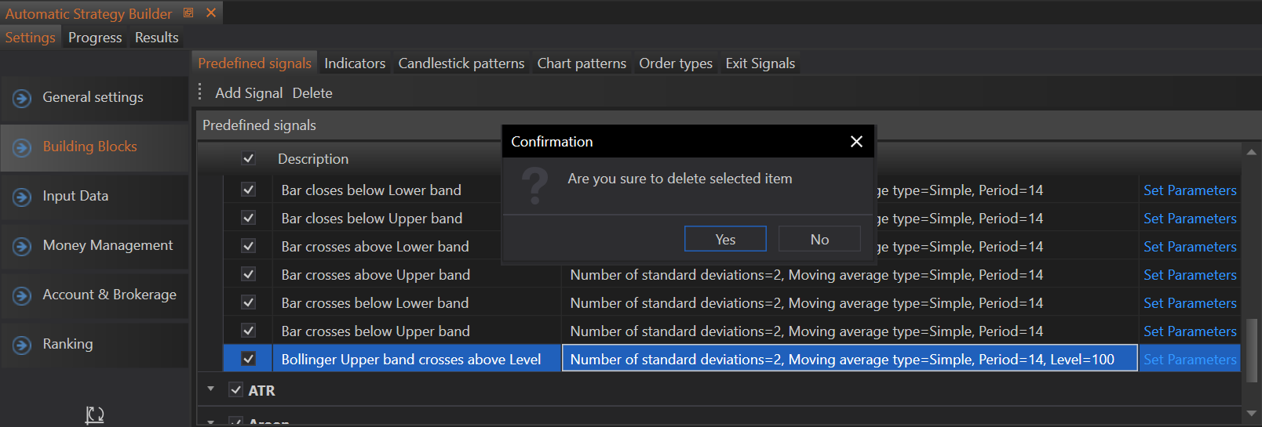
Task: Click the Building Blocks arrow icon
Action: tap(22, 147)
